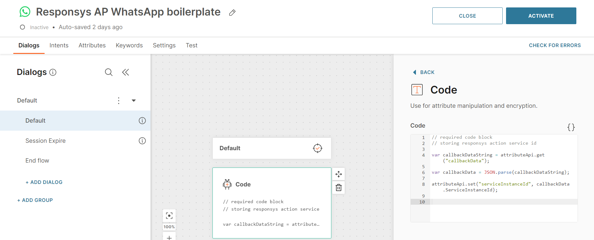
Task: Select the Code node card
Action: click(x=272, y=203)
